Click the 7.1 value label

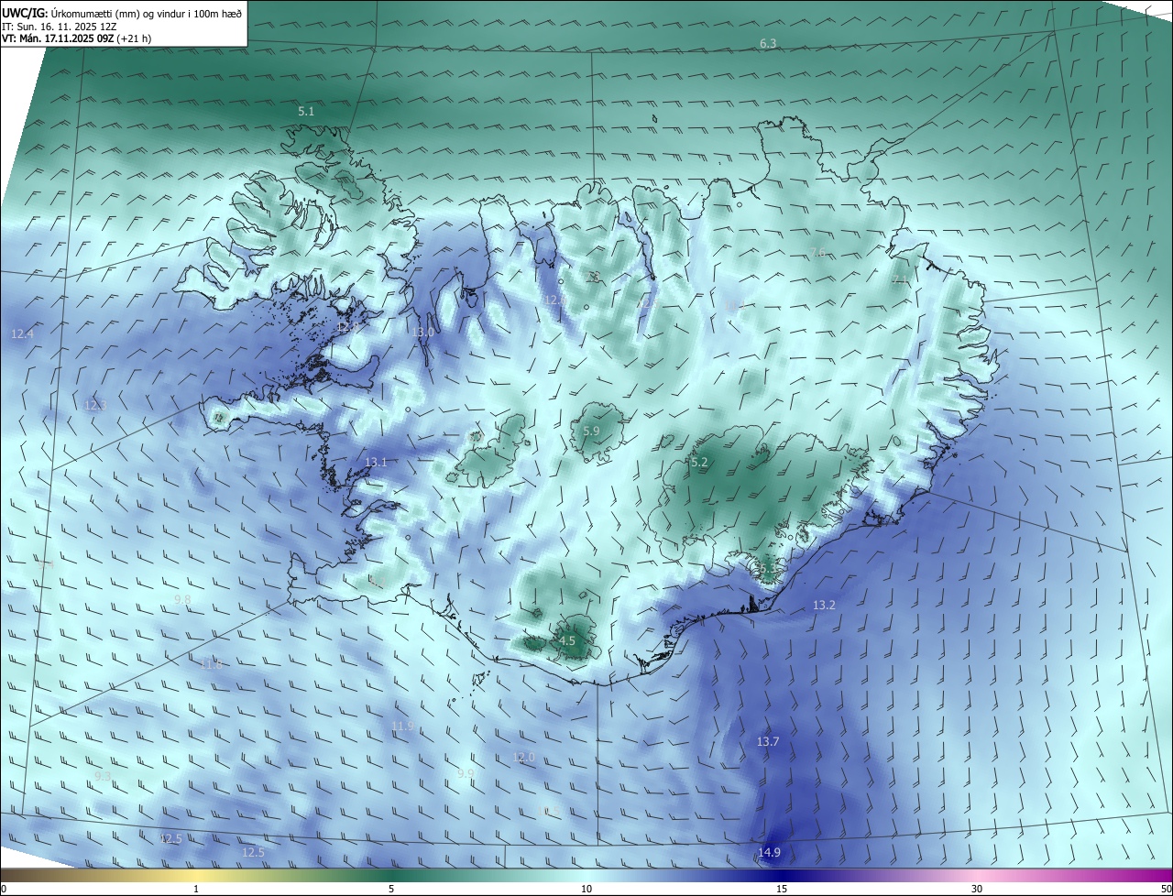[900, 280]
